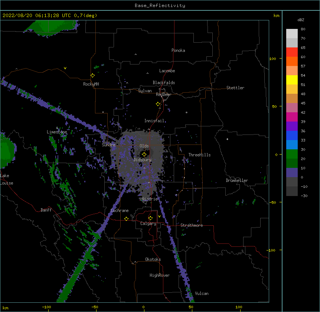
Task: Click the RedDeer city label
Action: (x=163, y=94)
